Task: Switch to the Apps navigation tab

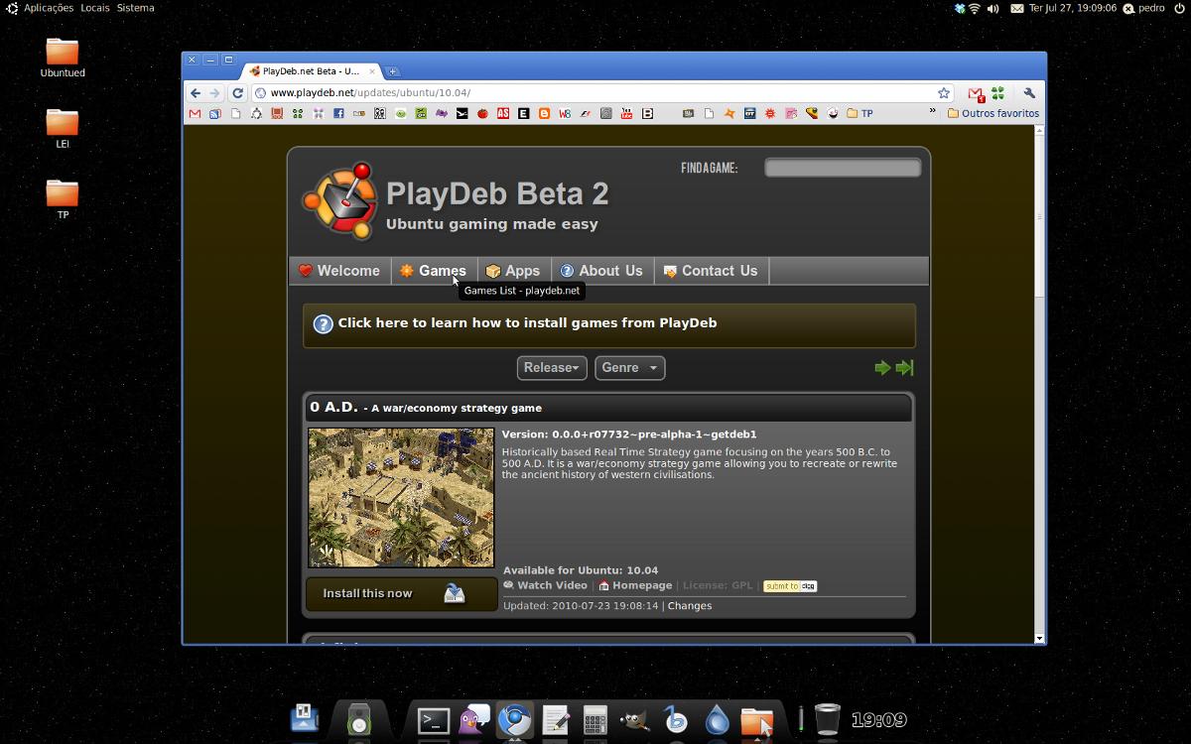Action: 513,271
